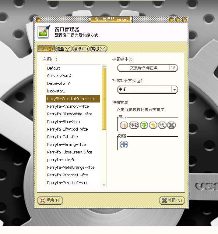Select the Perryfa-GlassGreen-Xfce theme
Screen dimensions: 218x234
[x=73, y=152]
